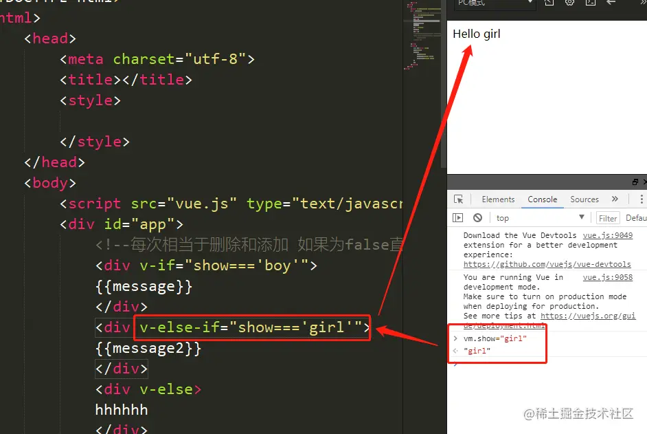Open the vue.js:9049 source link
Image resolution: width=647 pixels, height=434 pixels.
[607, 235]
